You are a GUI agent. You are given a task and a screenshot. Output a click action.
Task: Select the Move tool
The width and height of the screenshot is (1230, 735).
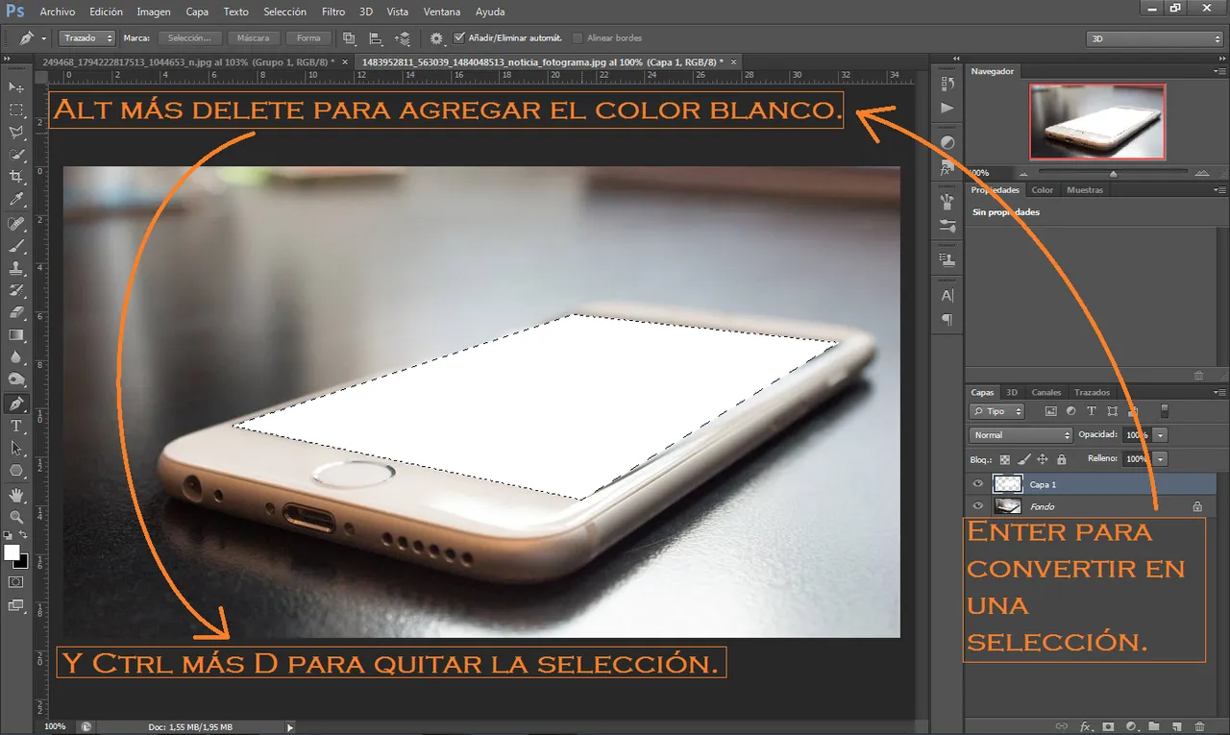point(16,87)
